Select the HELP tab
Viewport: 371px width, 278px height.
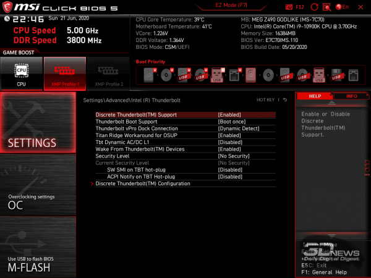315,96
